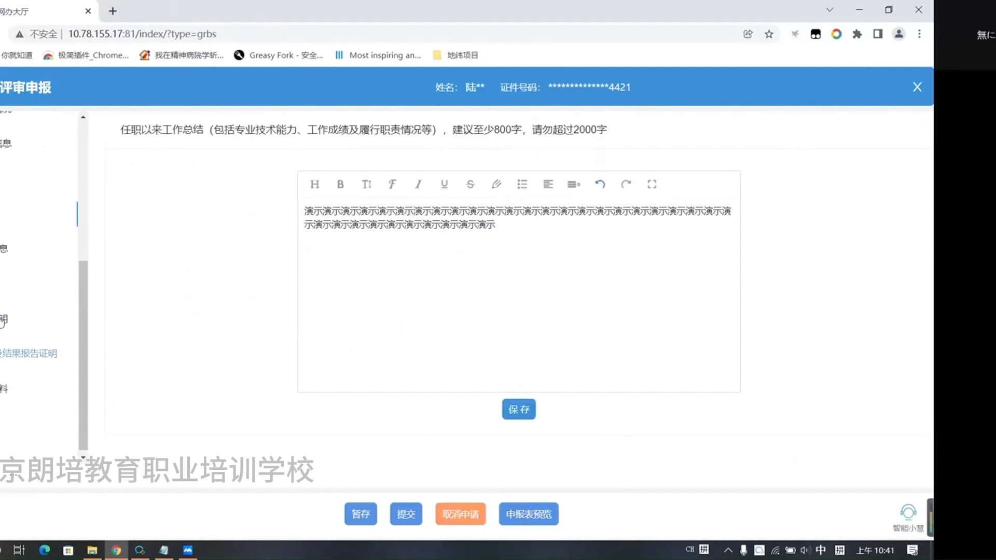Share this page via share icon
Viewport: 996px width, 560px height.
coord(748,34)
